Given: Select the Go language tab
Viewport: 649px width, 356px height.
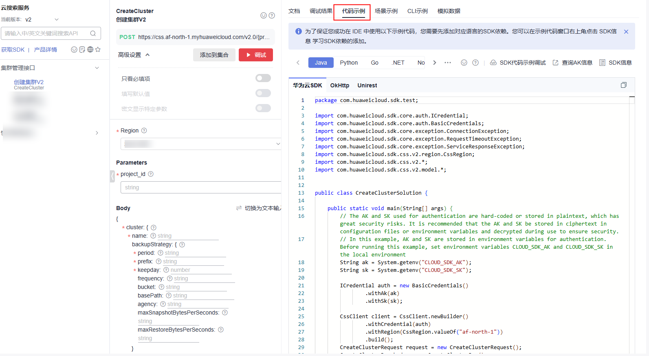Looking at the screenshot, I should (375, 63).
